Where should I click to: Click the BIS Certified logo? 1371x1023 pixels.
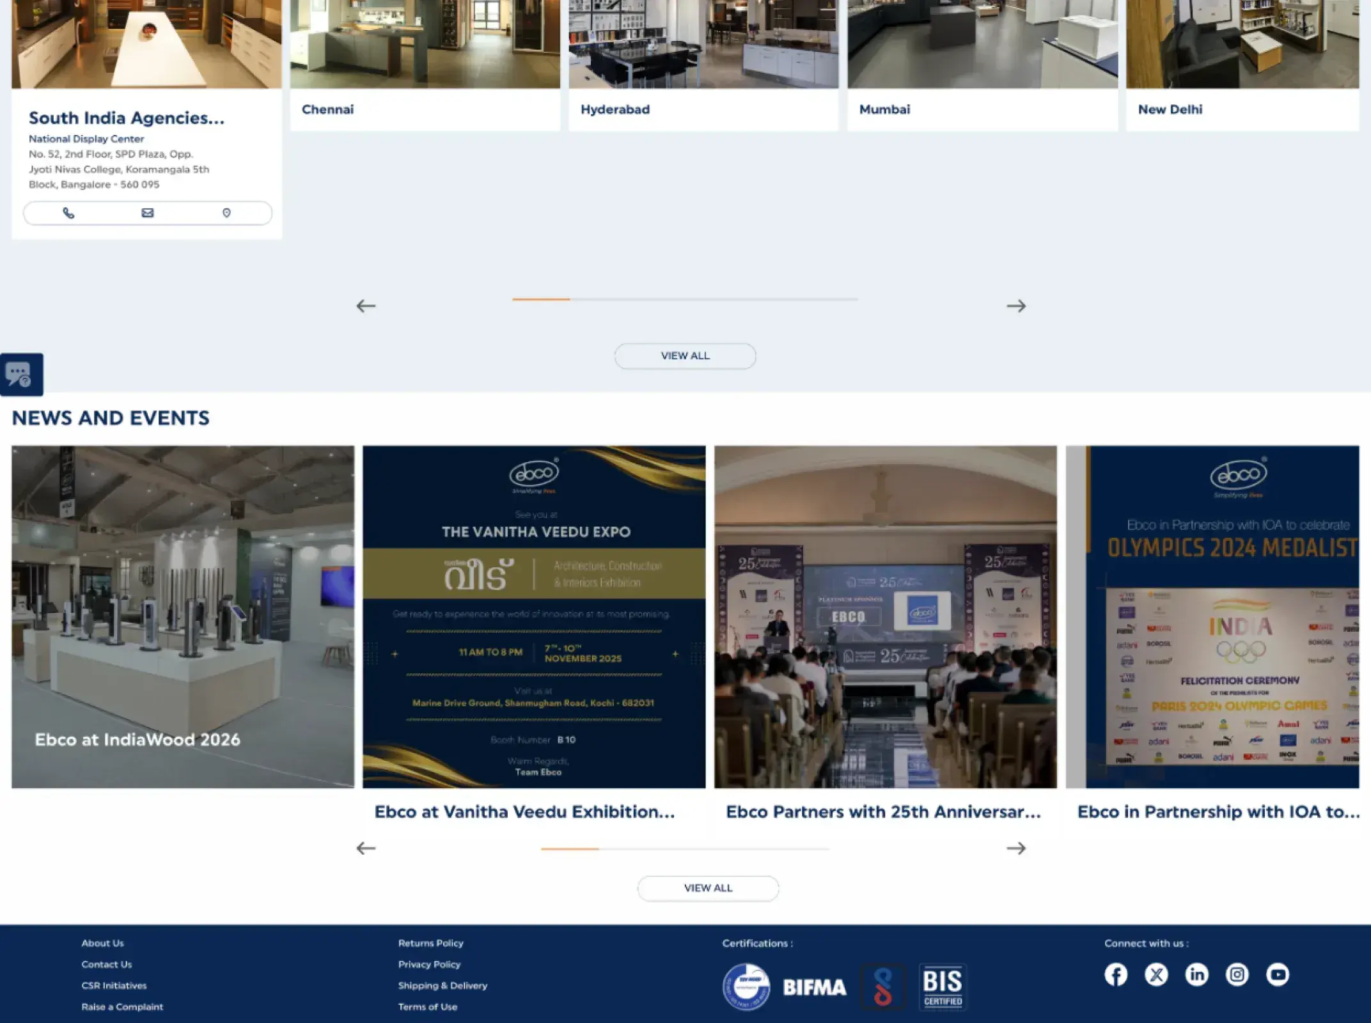pyautogui.click(x=943, y=987)
